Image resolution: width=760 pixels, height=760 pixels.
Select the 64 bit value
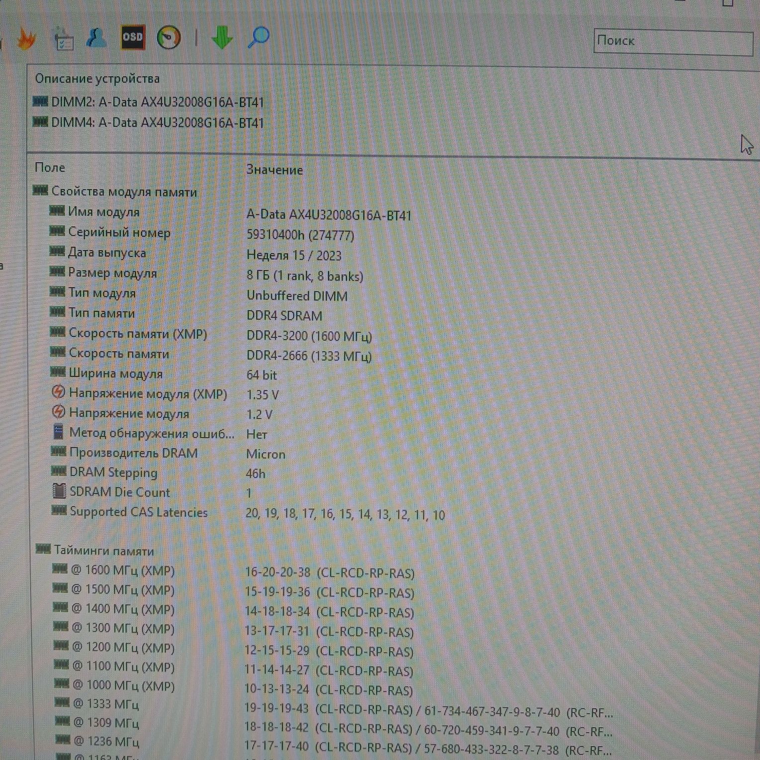[x=262, y=375]
